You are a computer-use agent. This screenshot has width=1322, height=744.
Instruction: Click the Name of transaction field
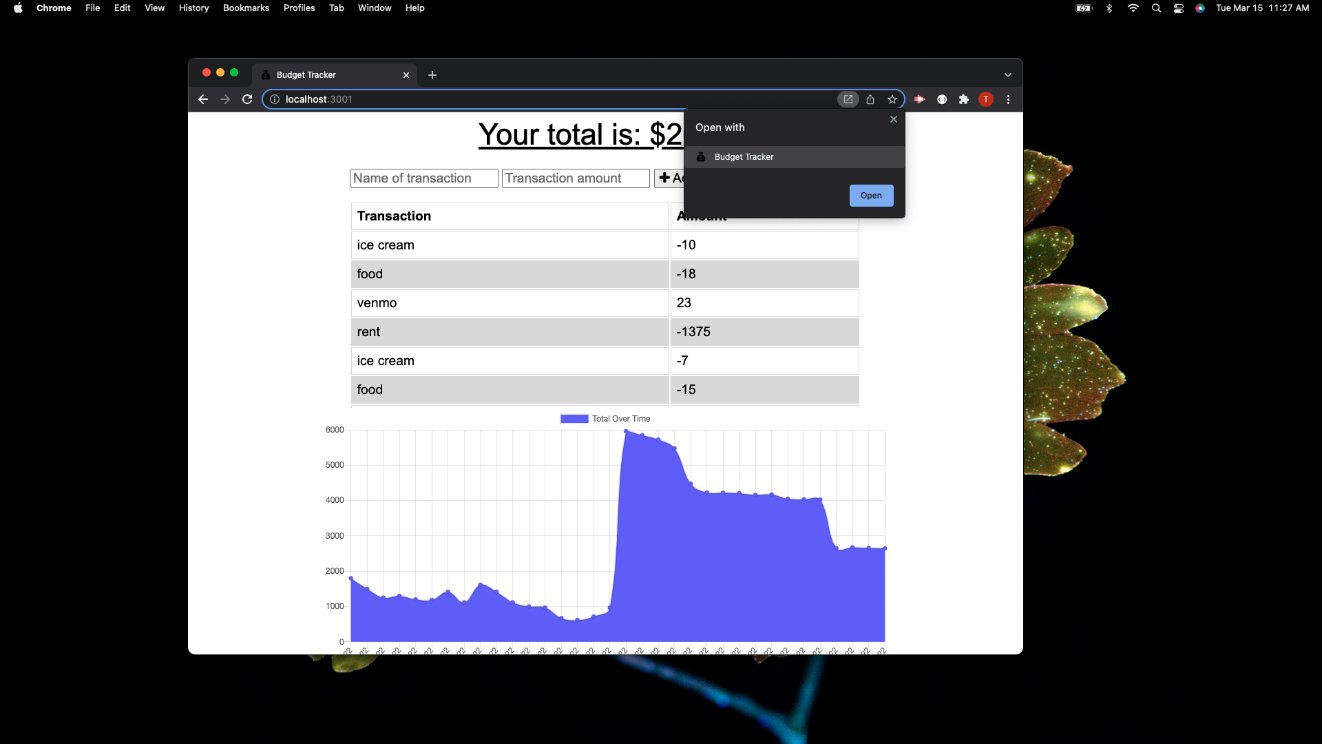click(423, 178)
